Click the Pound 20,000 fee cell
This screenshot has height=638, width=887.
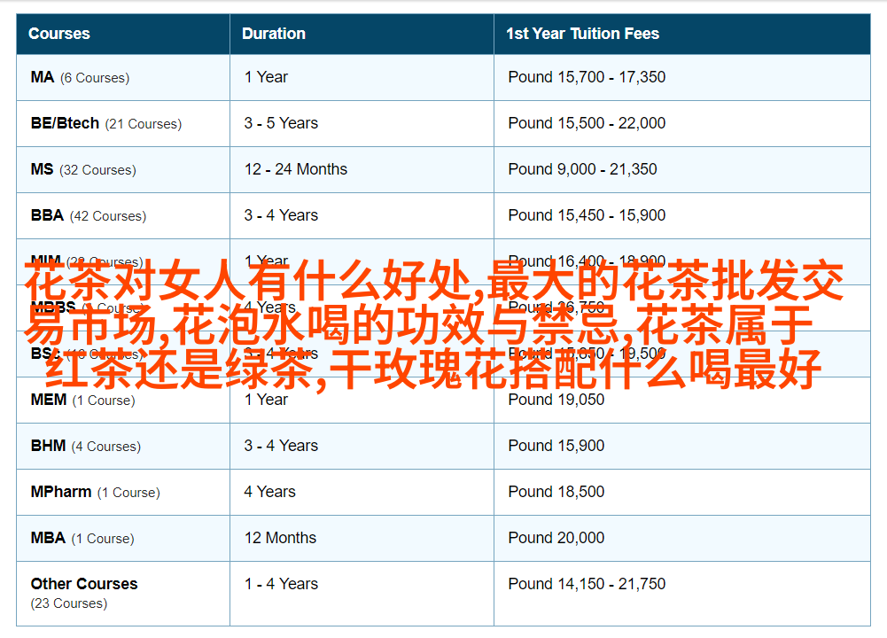[x=556, y=538]
